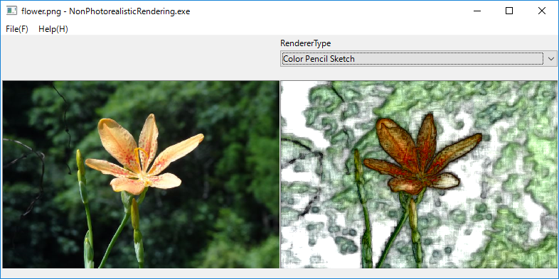Click the RendererType label
The height and width of the screenshot is (279, 559).
(x=306, y=43)
